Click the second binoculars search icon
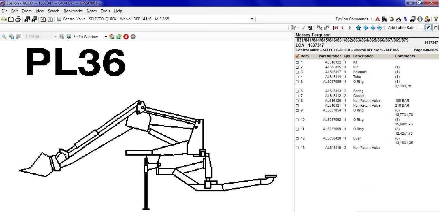Screen dimensions: 439x212 point(34,19)
